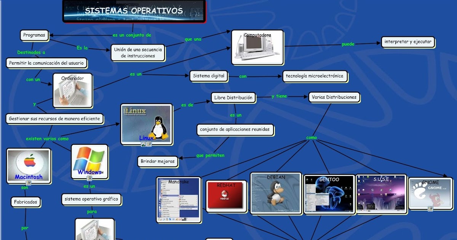457x240 pixels.
Task: Select the 'interpretar y ejecutar' node
Action: (x=408, y=42)
